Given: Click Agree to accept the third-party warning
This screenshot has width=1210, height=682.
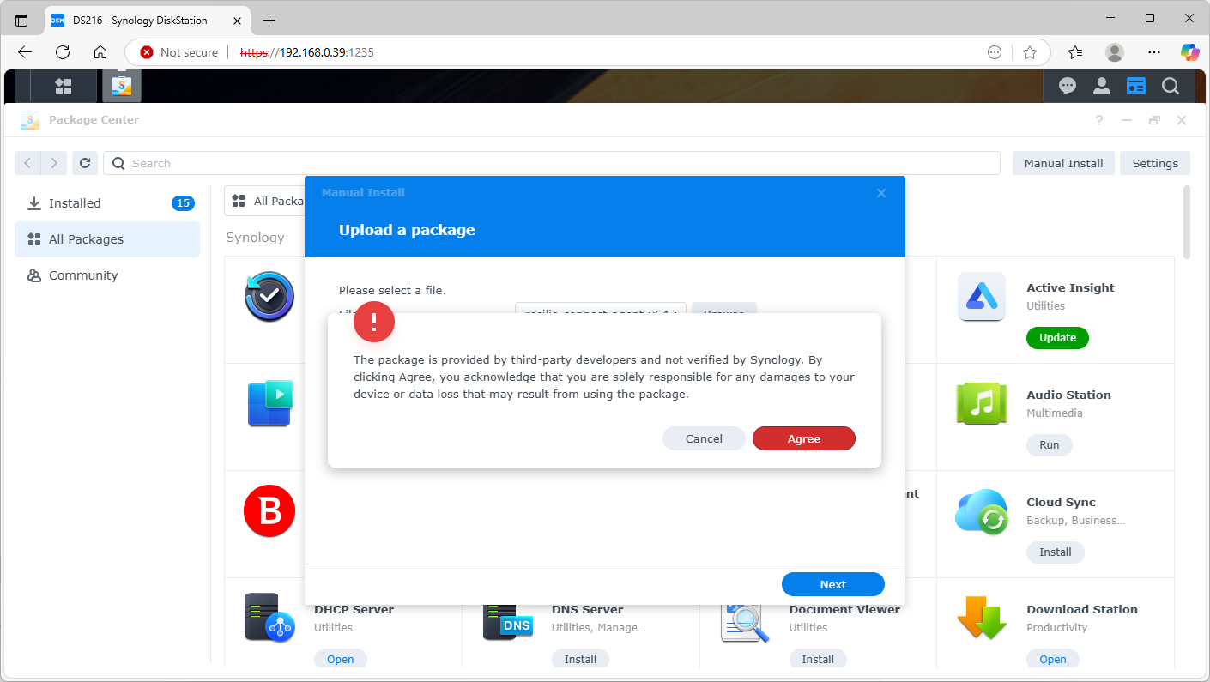Looking at the screenshot, I should point(803,438).
